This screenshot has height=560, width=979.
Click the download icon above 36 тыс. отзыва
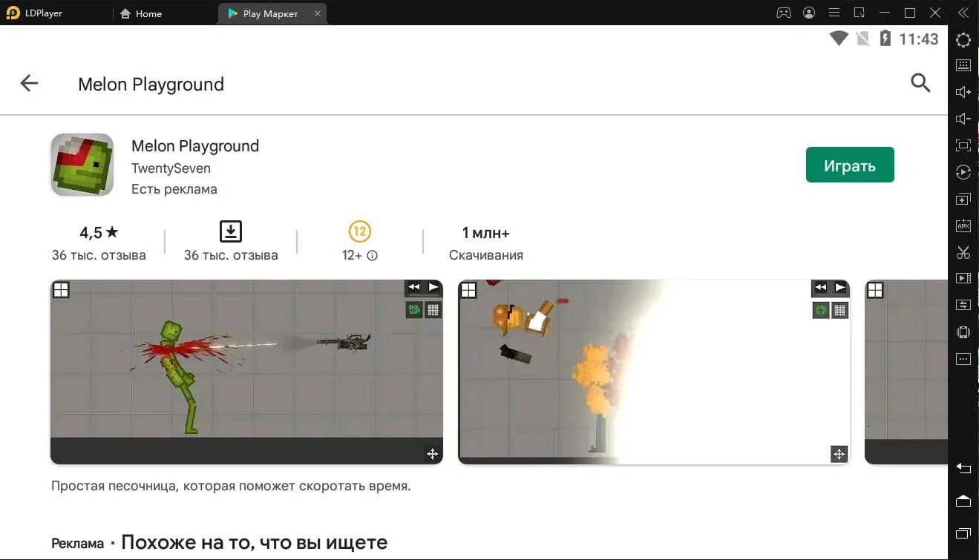click(231, 231)
